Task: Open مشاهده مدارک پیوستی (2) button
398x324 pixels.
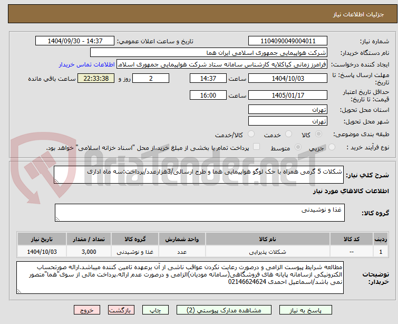Action: tap(224, 310)
